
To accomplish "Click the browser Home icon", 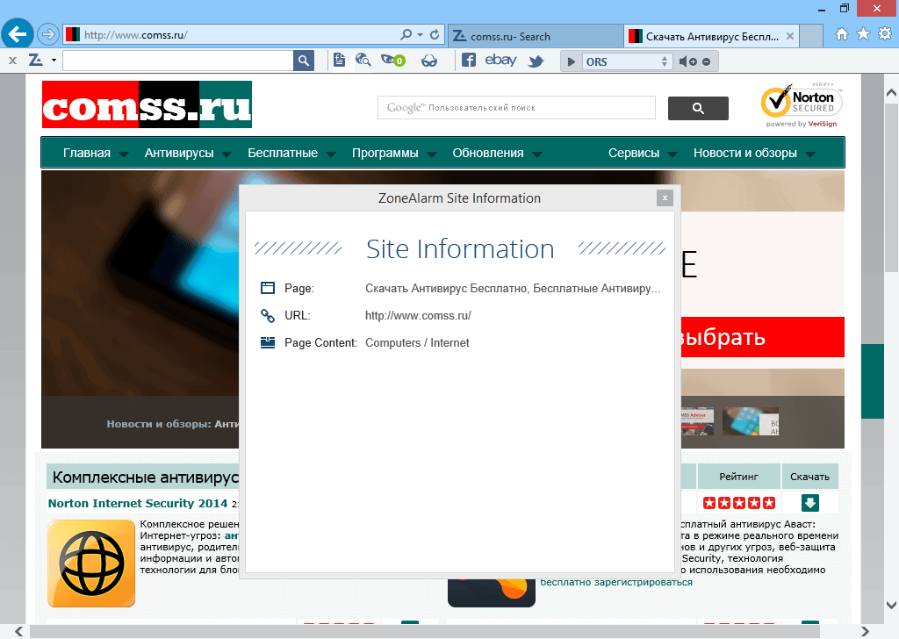I will 841,32.
